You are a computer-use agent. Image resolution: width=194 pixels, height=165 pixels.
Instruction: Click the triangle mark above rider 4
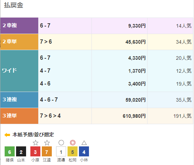pyautogui.click(x=84, y=143)
